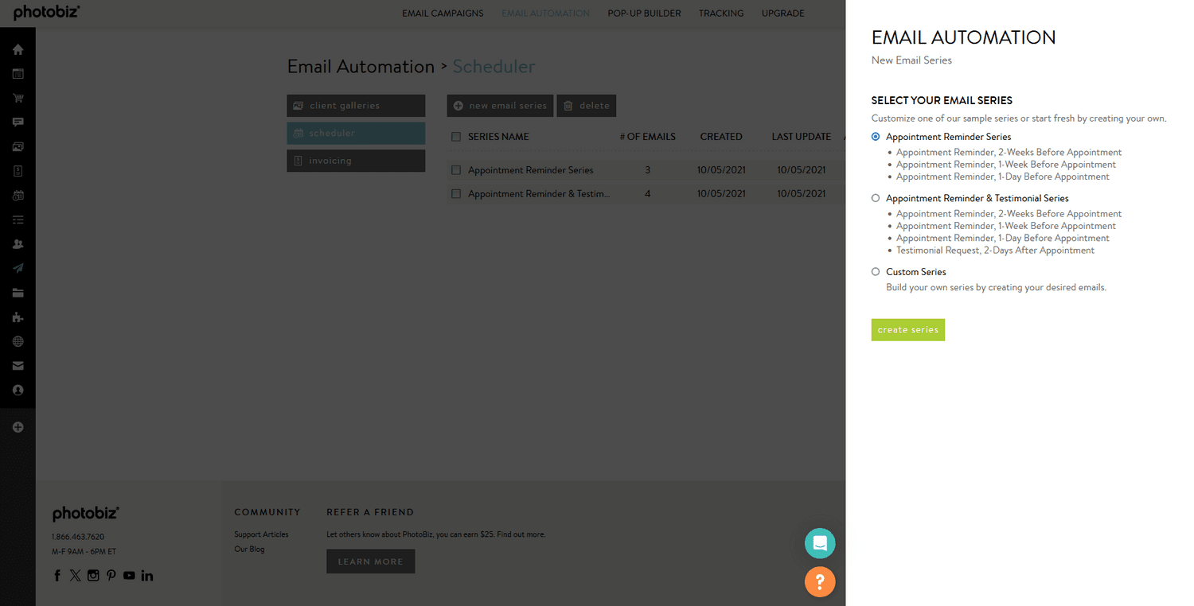Open the TRACKING section from the top menu
Image resolution: width=1194 pixels, height=606 pixels.
[720, 13]
